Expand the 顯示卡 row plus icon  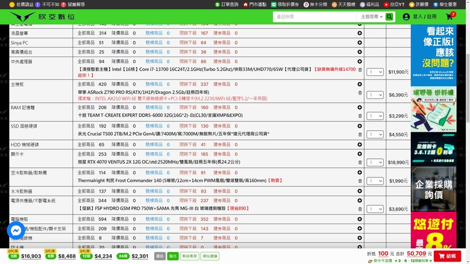pyautogui.click(x=360, y=154)
